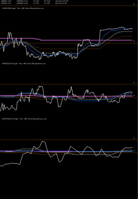Click the '3' axis label of daily chart

coord(134,41)
